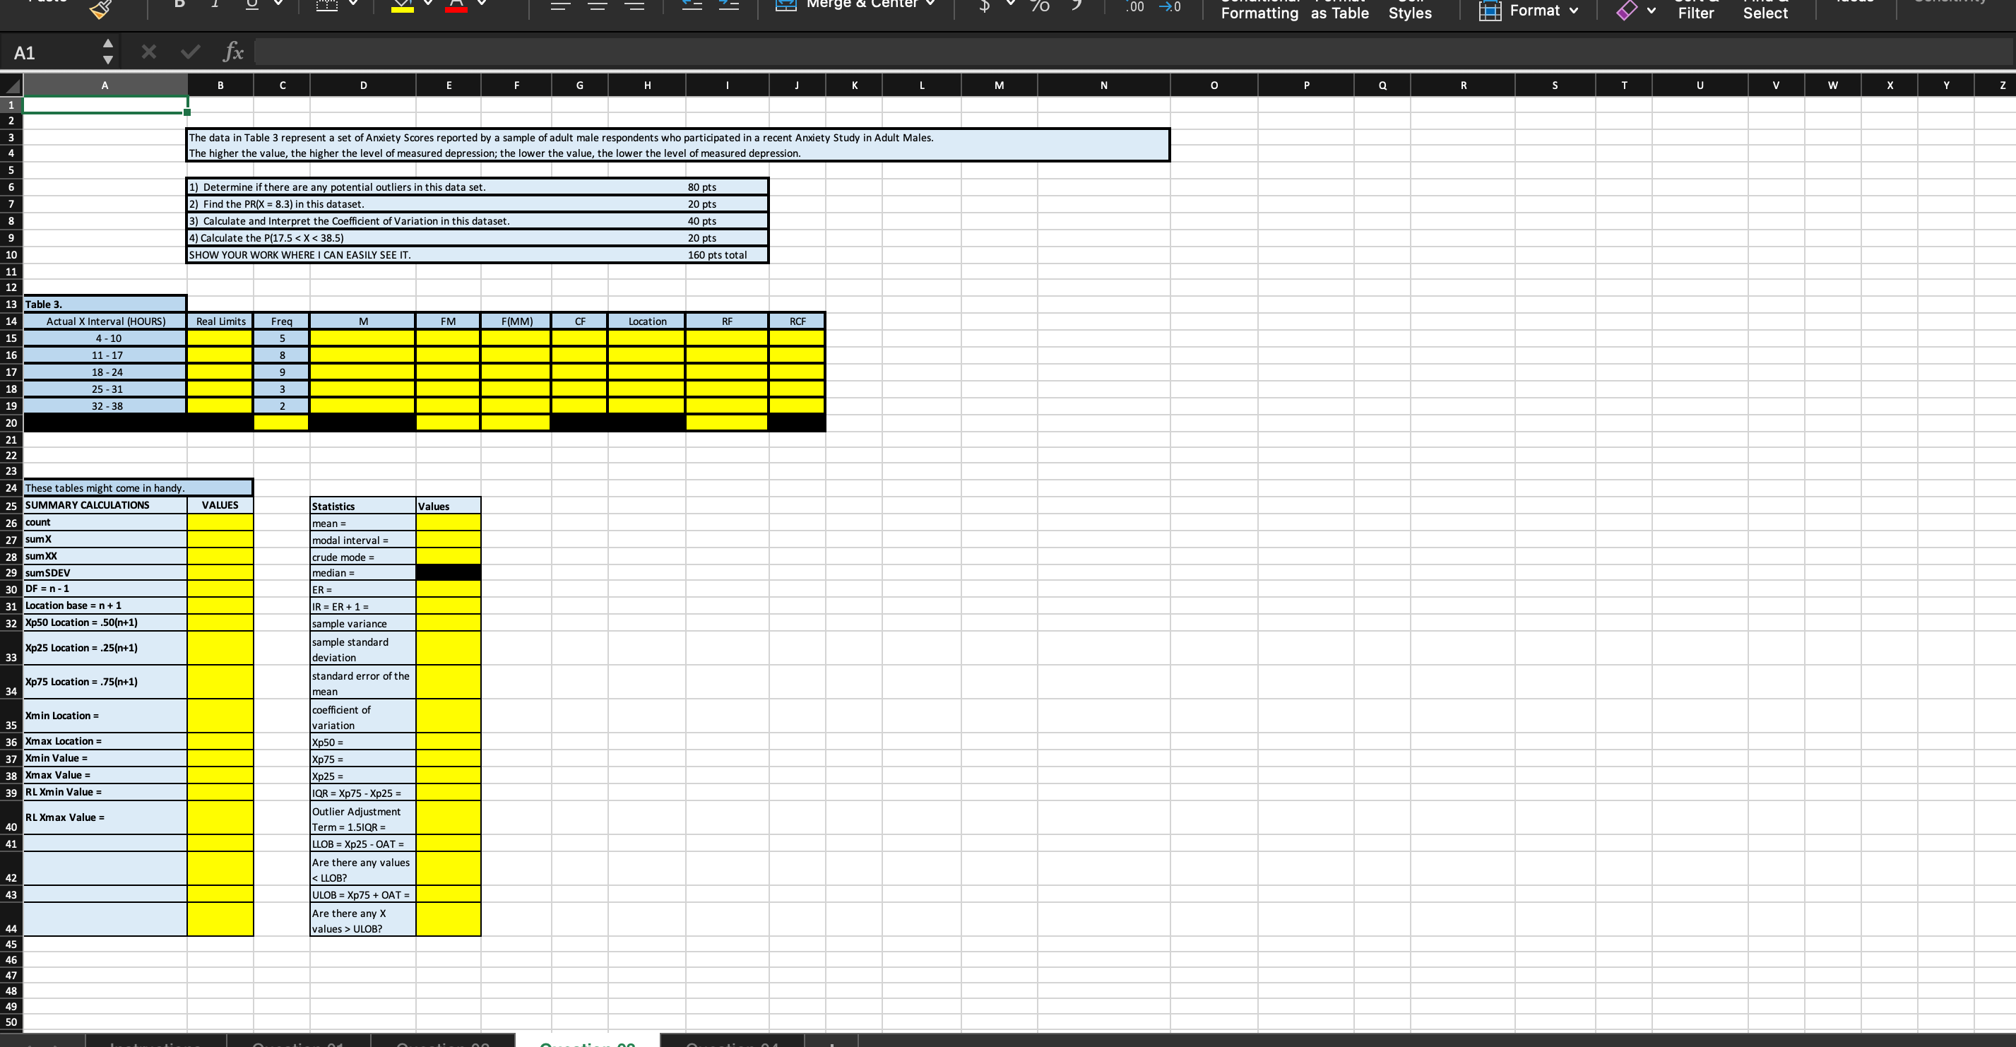Screen dimensions: 2016x1047
Task: Open the Instructions sheet tab
Action: (154, 1042)
